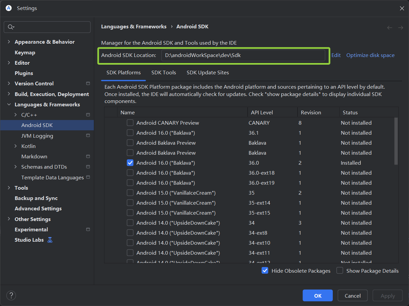Click 36.0-ext19 API level cell
This screenshot has width=409, height=306.
(262, 183)
